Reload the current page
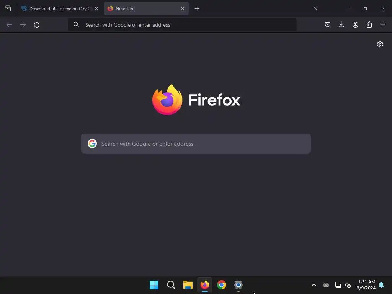This screenshot has width=392, height=294. click(37, 25)
